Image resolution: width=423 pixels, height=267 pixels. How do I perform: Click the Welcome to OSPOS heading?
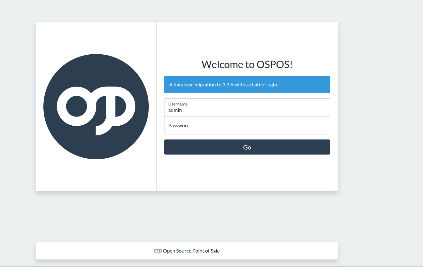point(247,64)
